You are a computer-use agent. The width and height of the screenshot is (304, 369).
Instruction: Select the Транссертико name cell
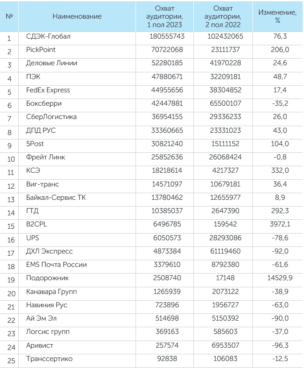tap(49, 359)
